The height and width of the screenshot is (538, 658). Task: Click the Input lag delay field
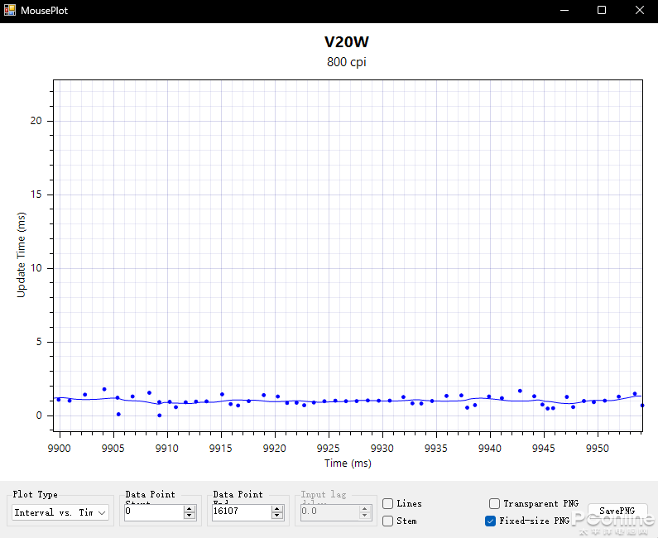329,512
